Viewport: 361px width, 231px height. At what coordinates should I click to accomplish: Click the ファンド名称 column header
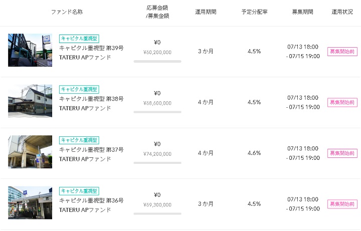[67, 12]
